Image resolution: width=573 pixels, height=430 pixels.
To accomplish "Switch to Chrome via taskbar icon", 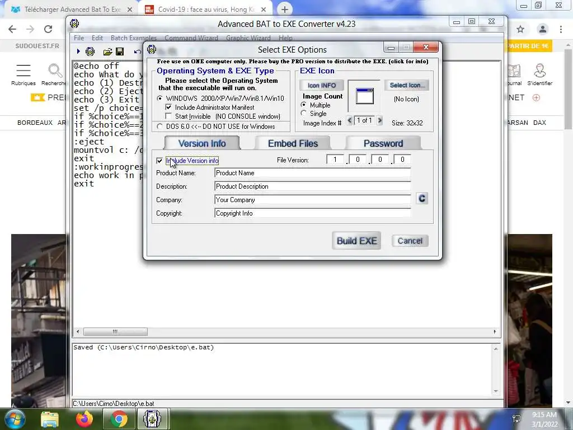I will (x=119, y=419).
